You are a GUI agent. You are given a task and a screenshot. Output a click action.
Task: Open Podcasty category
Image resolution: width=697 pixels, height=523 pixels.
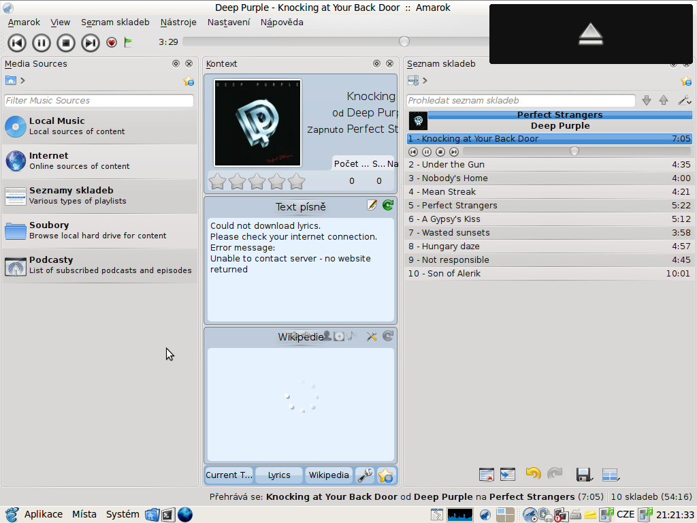(99, 265)
